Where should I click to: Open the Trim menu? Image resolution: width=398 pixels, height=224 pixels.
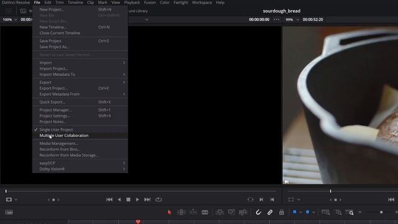pos(60,2)
